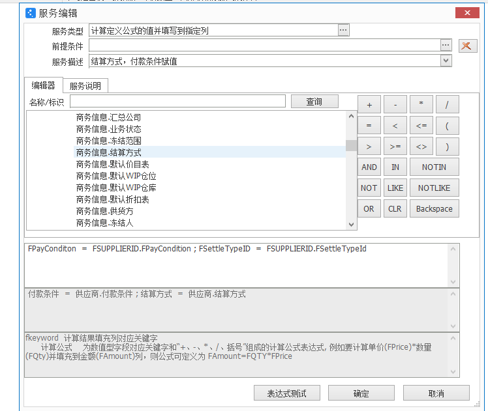Open the precondition browse ellipsis button
This screenshot has width=488, height=411.
coord(446,45)
